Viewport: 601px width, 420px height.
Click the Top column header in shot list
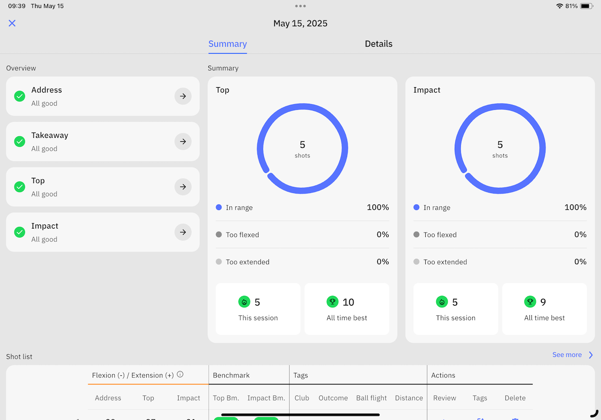tap(148, 398)
